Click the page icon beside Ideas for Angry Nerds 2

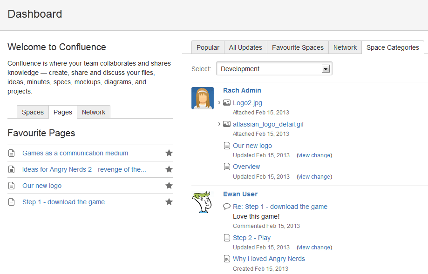11,169
